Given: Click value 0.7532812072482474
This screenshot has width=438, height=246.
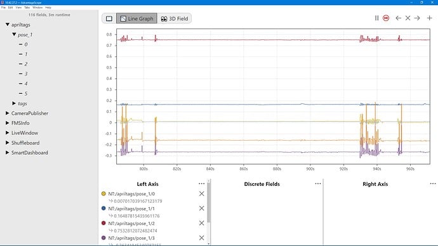Looking at the screenshot, I should (135, 231).
